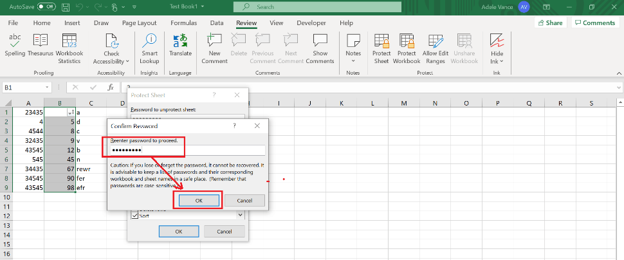Open the filter dropdown in cell B1
The width and height of the screenshot is (624, 260).
[71, 113]
